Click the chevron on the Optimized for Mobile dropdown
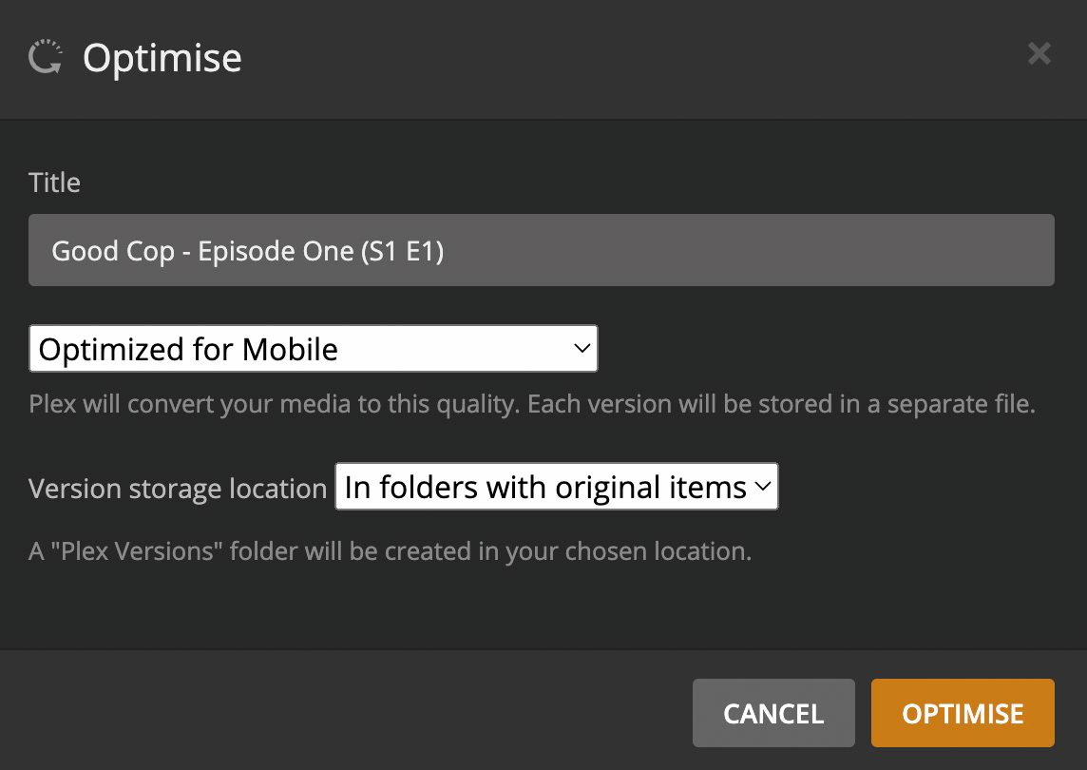This screenshot has width=1087, height=770. pyautogui.click(x=582, y=348)
